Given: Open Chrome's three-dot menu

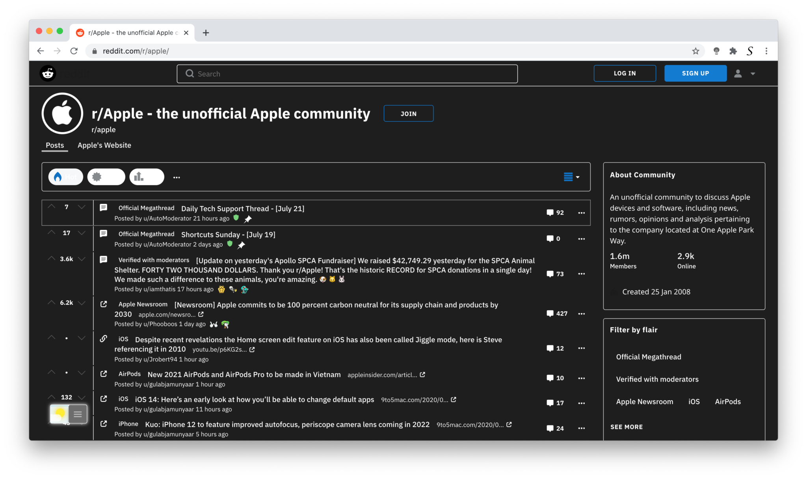Looking at the screenshot, I should tap(766, 51).
